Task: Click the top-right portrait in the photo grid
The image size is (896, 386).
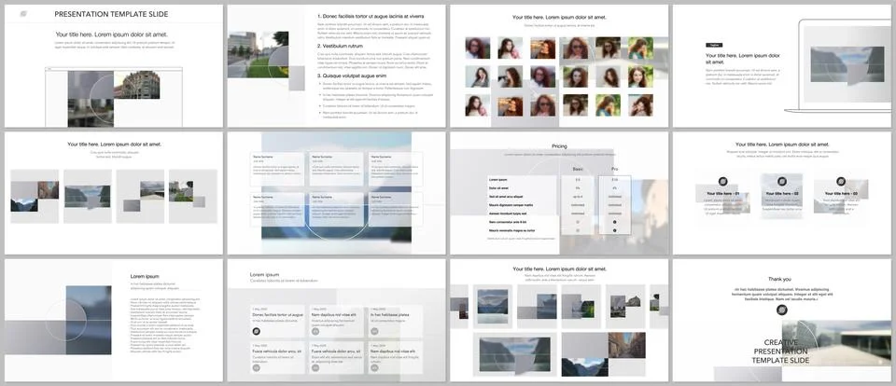Action: point(640,48)
